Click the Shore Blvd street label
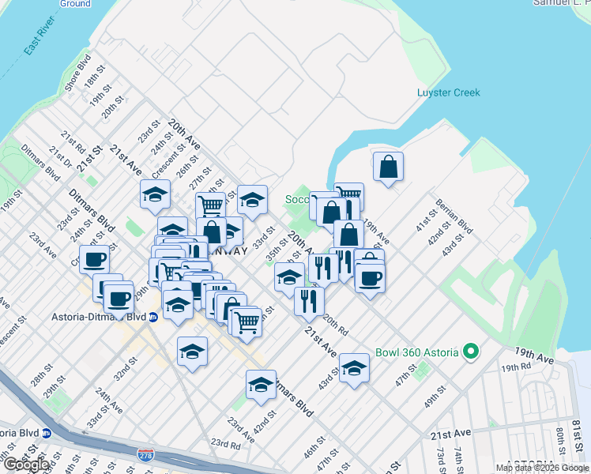Image resolution: width=591 pixels, height=474 pixels. click(78, 73)
